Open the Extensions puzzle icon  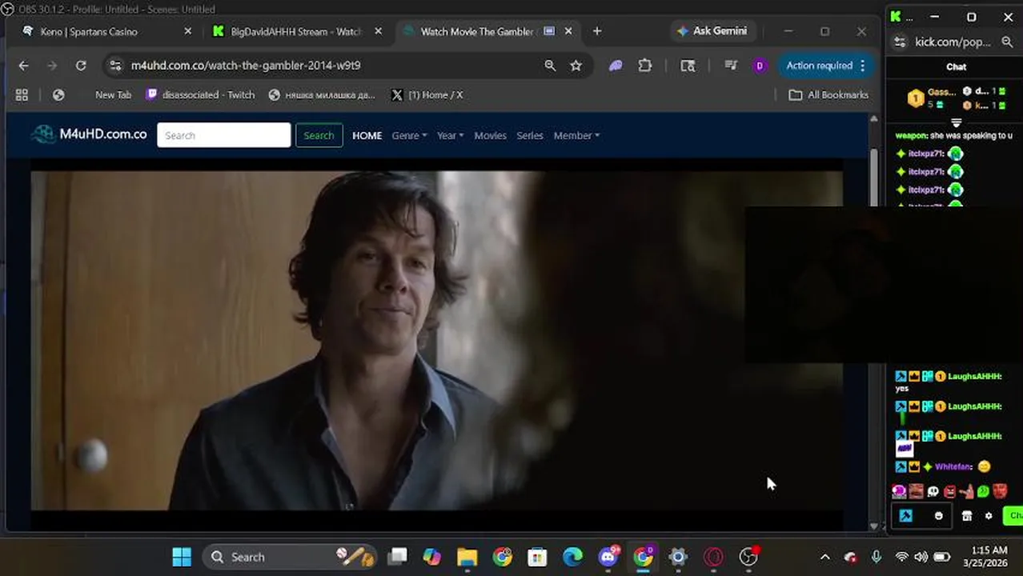point(645,66)
